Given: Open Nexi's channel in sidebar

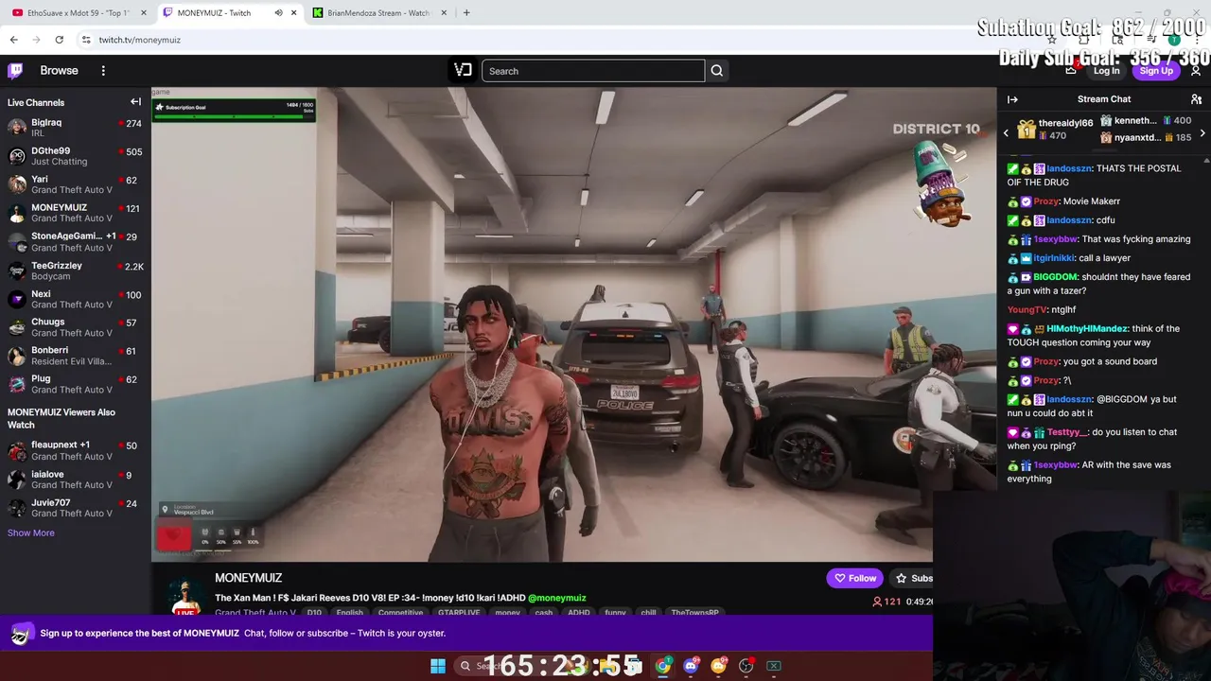Looking at the screenshot, I should pos(75,299).
